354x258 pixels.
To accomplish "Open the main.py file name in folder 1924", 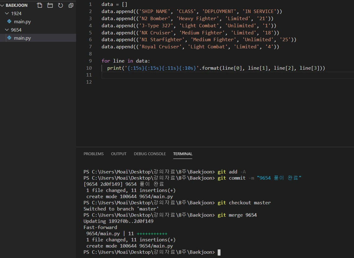I will 22,22.
